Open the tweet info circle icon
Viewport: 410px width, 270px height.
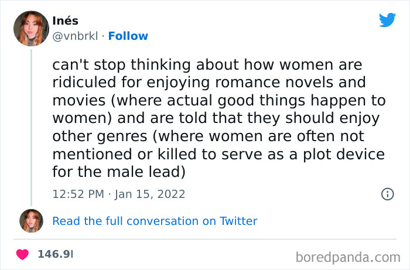(x=387, y=194)
